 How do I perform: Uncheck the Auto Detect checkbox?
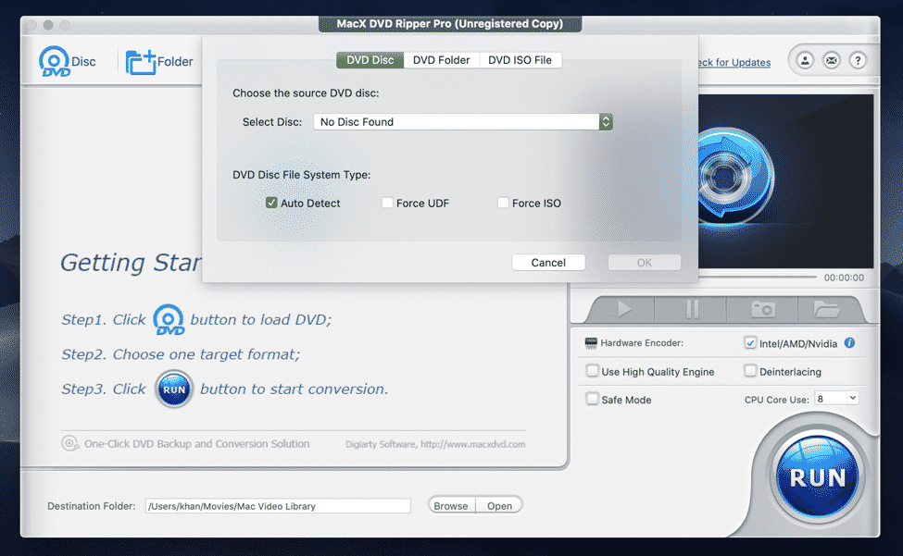coord(272,203)
